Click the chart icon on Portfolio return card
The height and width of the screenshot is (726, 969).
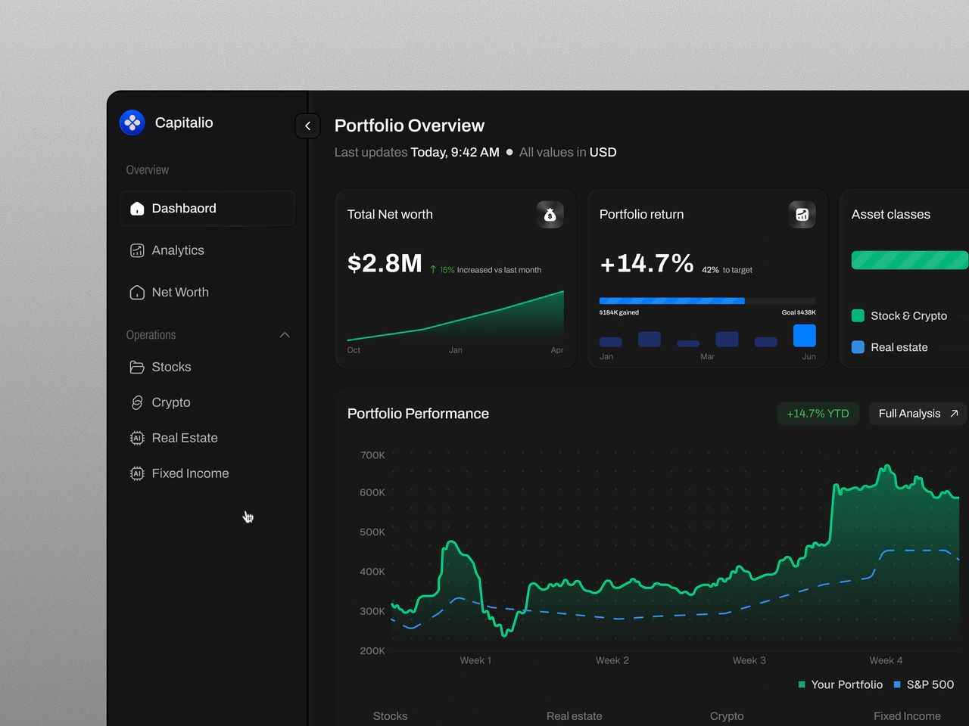[802, 215]
